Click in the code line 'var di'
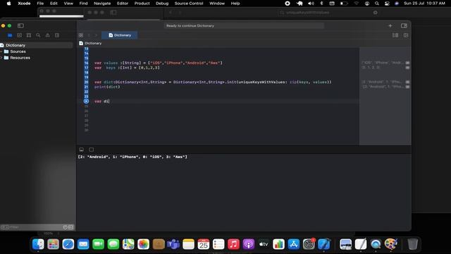 pos(101,102)
